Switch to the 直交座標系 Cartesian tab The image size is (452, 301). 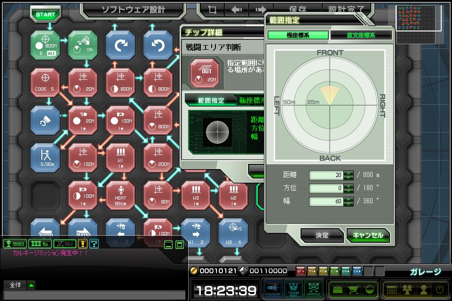point(361,35)
